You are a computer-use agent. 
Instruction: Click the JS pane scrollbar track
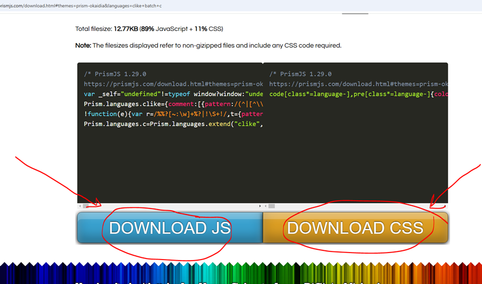(x=174, y=206)
